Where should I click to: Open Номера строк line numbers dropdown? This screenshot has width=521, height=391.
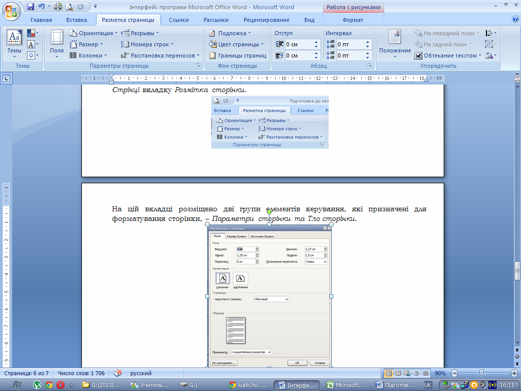tap(148, 44)
